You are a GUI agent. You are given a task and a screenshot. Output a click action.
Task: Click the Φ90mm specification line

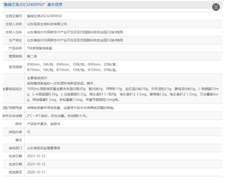tap(72, 64)
